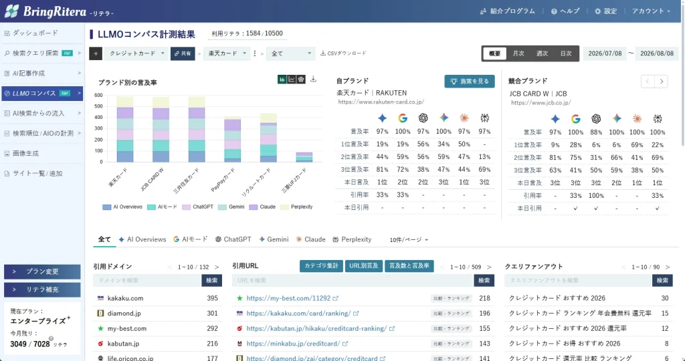Open external link icon for kabutan.jp creditcard-ranking
This screenshot has width=685, height=361.
[392, 329]
